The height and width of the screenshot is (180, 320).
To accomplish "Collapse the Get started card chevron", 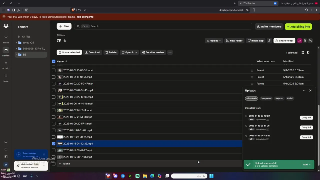I will [44, 166].
